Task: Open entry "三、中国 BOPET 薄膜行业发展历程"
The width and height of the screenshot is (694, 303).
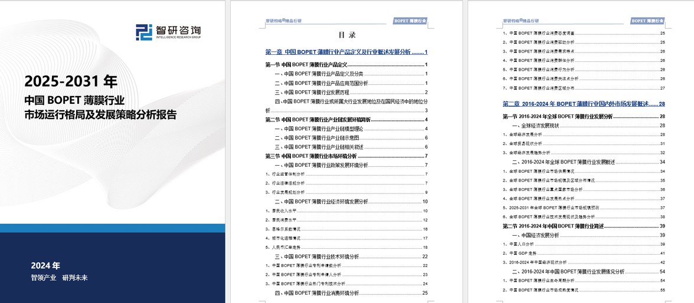Action: coord(352,92)
